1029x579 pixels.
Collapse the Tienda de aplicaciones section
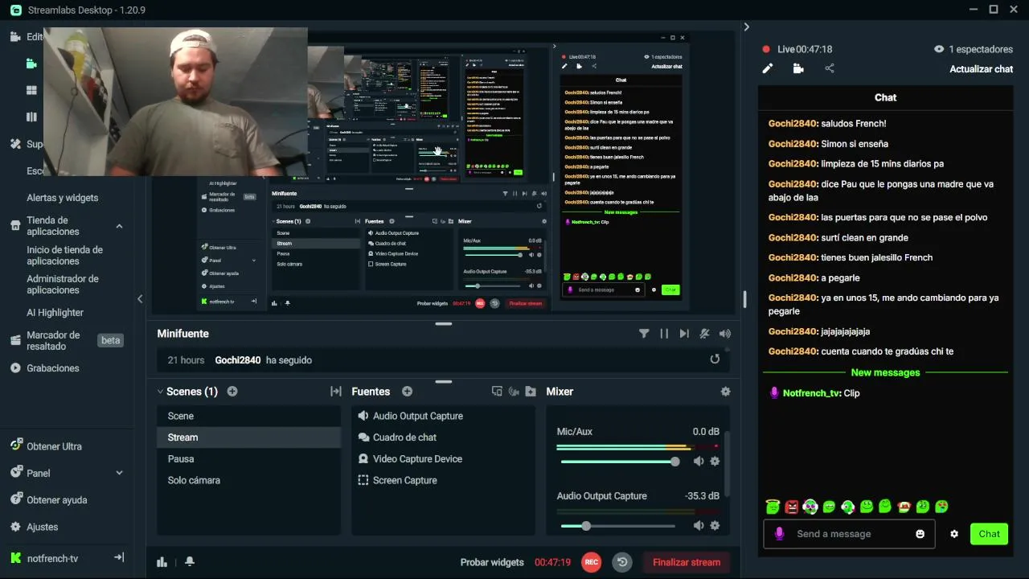(x=119, y=226)
